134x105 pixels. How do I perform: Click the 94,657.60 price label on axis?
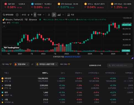coord(127,25)
